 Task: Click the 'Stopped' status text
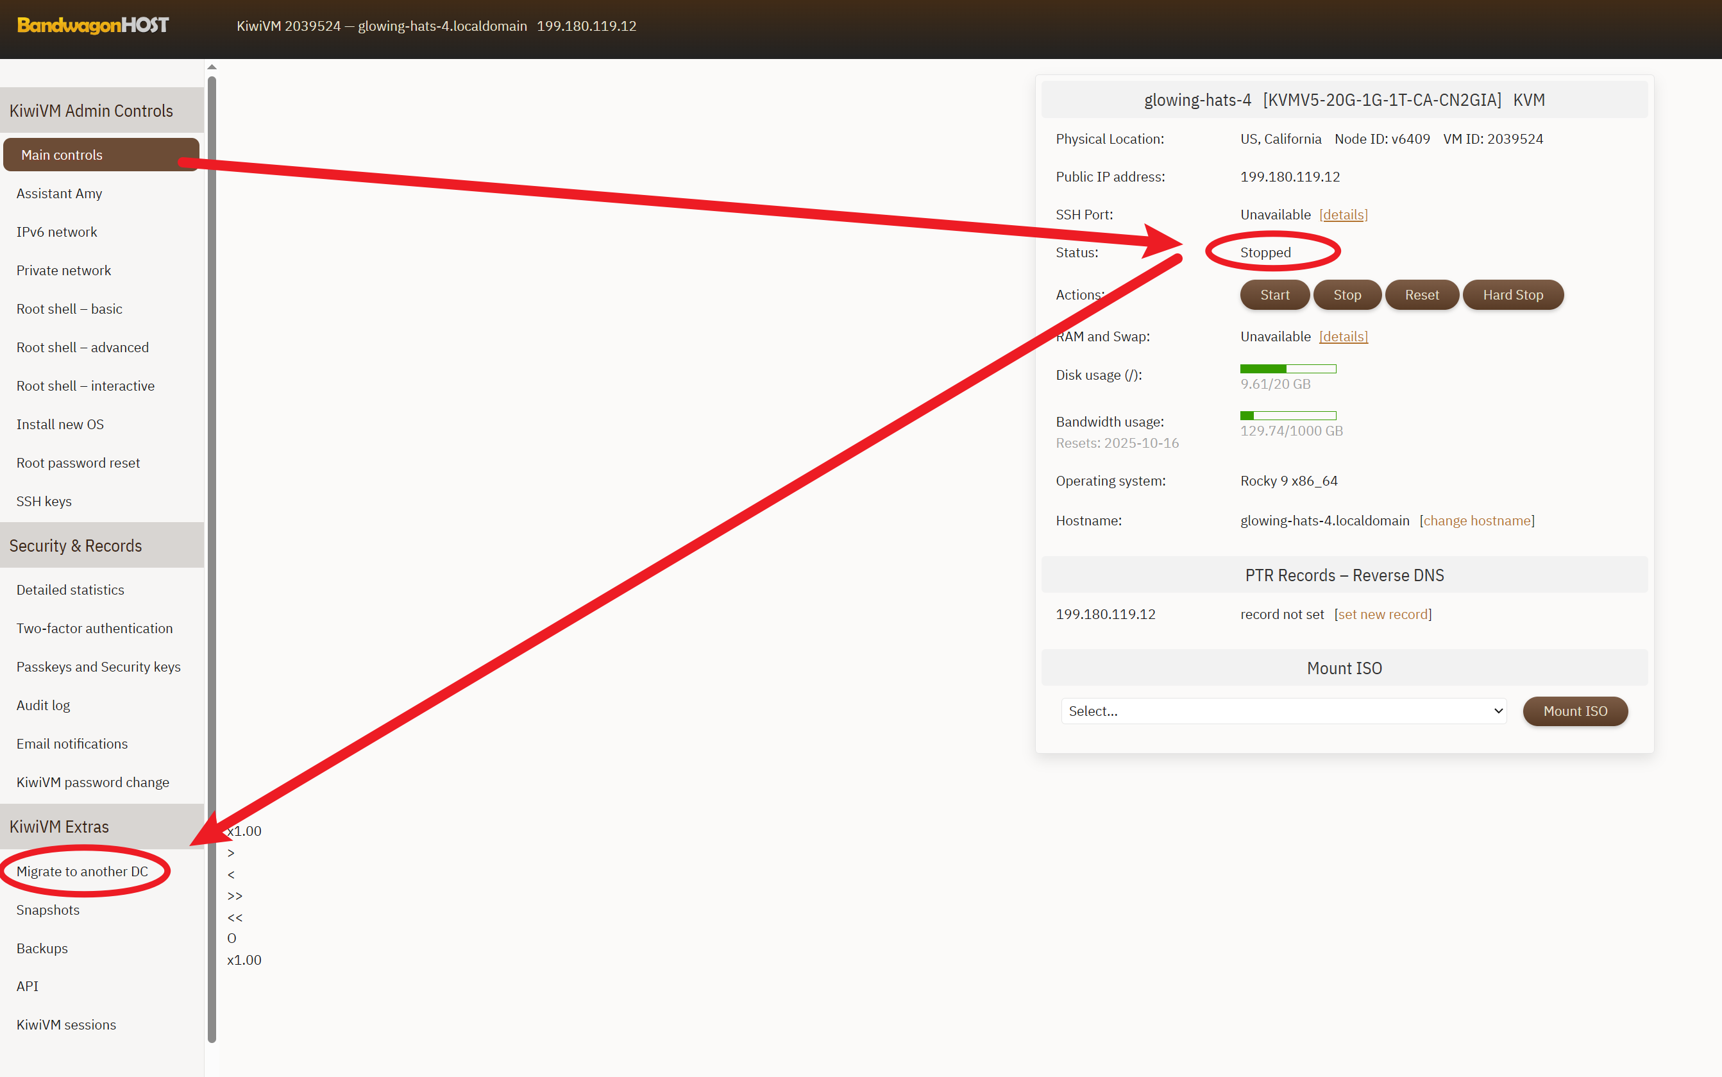pos(1265,252)
